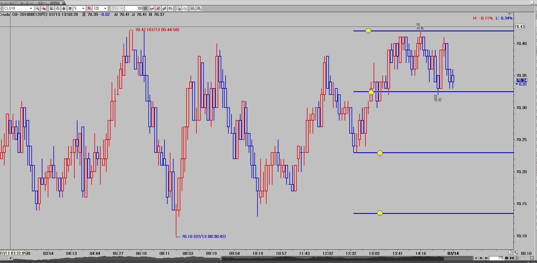
Task: Click the weekly (주) period button
Action: point(58,8)
